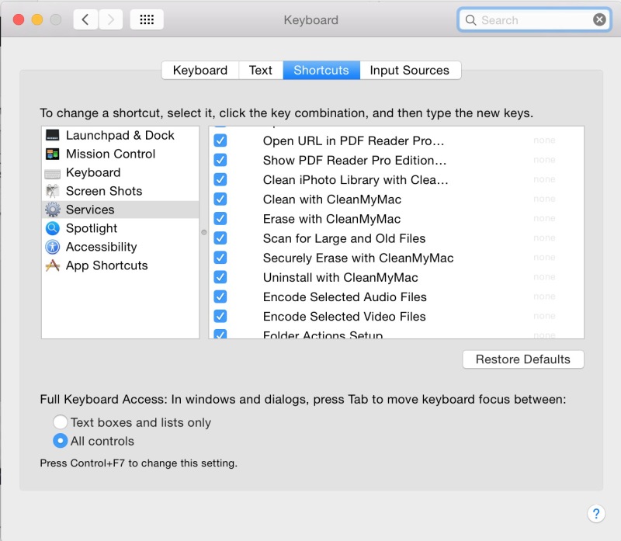Image resolution: width=621 pixels, height=541 pixels.
Task: Click 'none' shortcut for Encode Selected Audio Files
Action: click(x=544, y=297)
